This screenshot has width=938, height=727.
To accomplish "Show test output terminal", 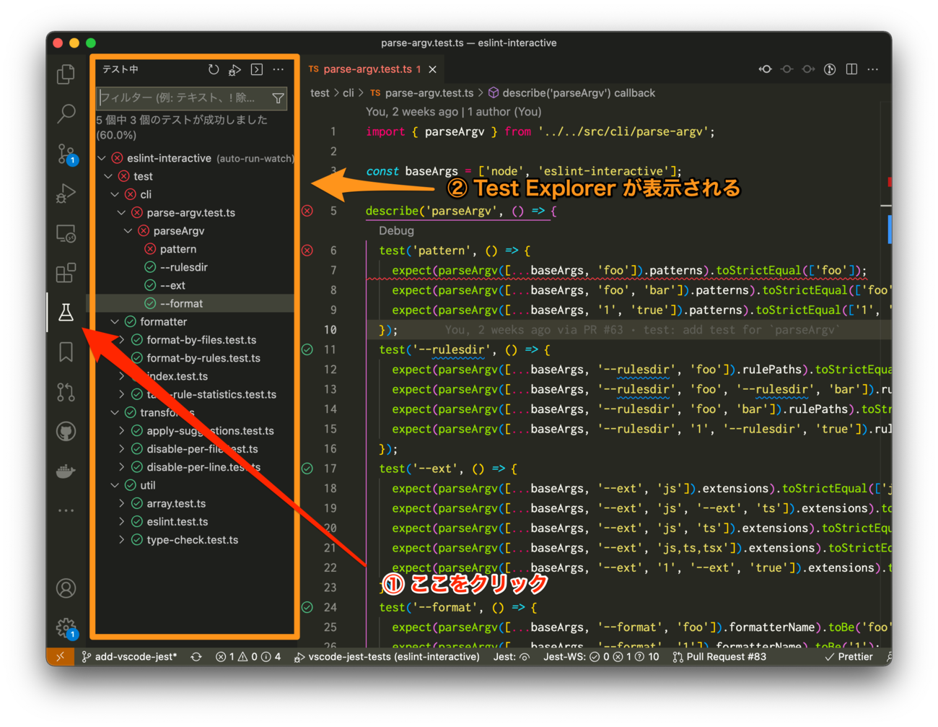I will coord(257,69).
